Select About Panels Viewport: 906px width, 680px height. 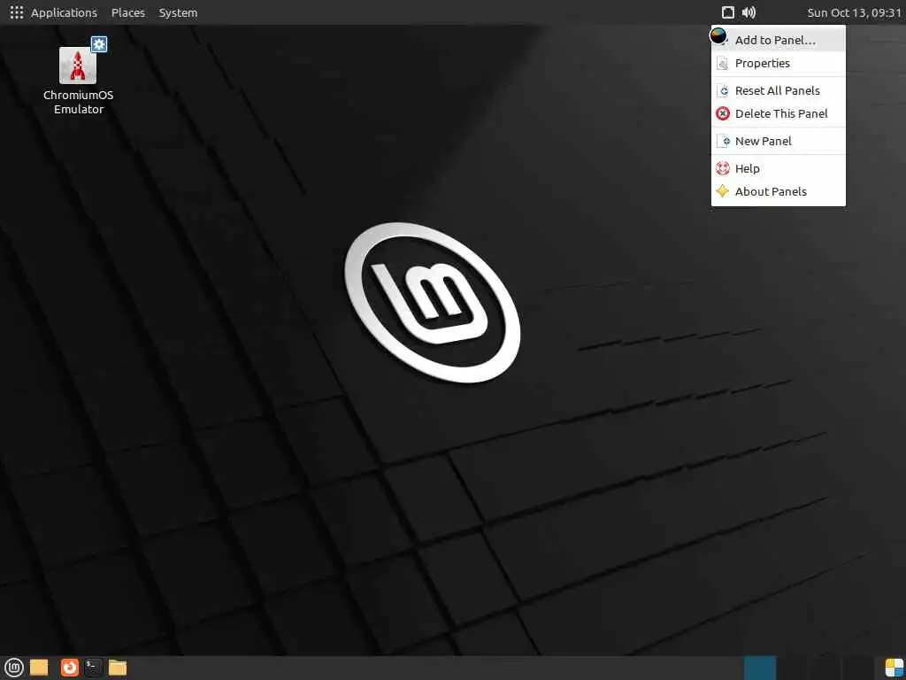779,191
